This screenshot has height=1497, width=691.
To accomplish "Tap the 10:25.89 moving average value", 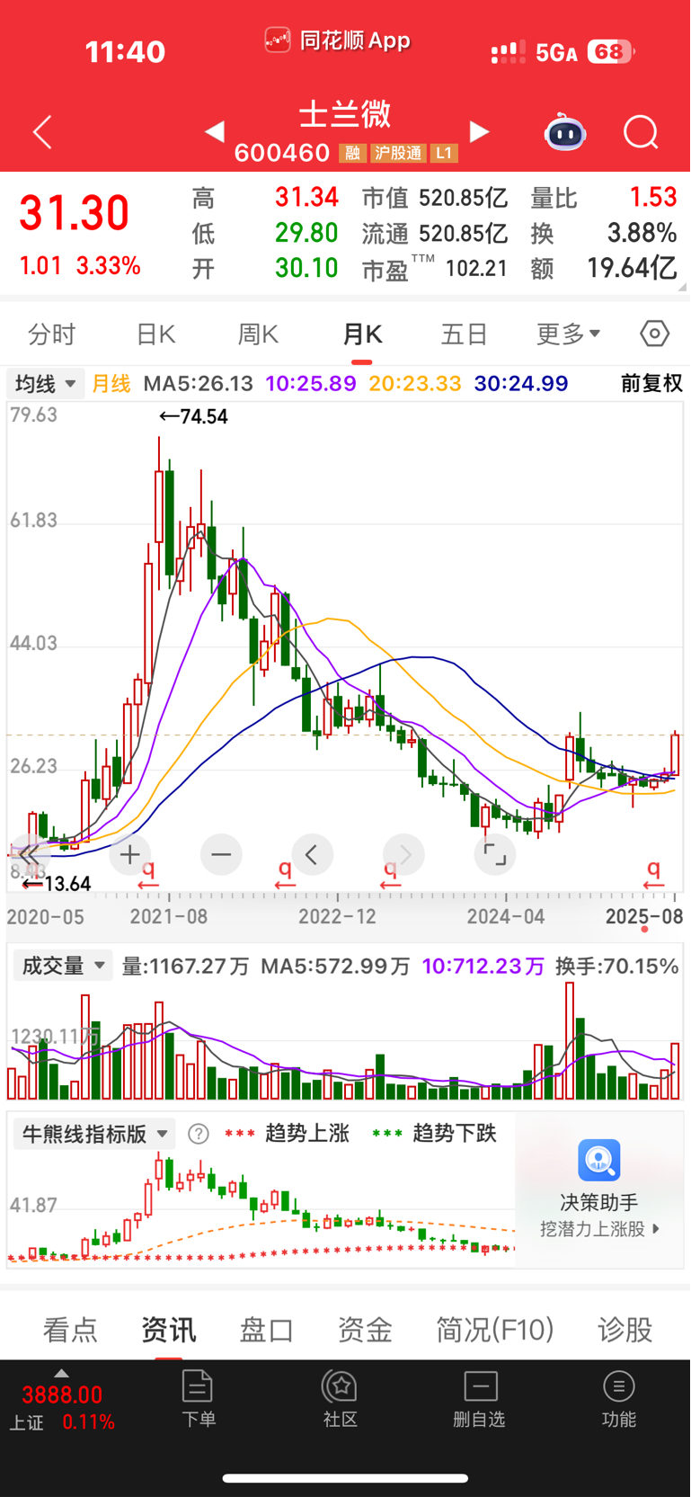I will click(x=311, y=384).
